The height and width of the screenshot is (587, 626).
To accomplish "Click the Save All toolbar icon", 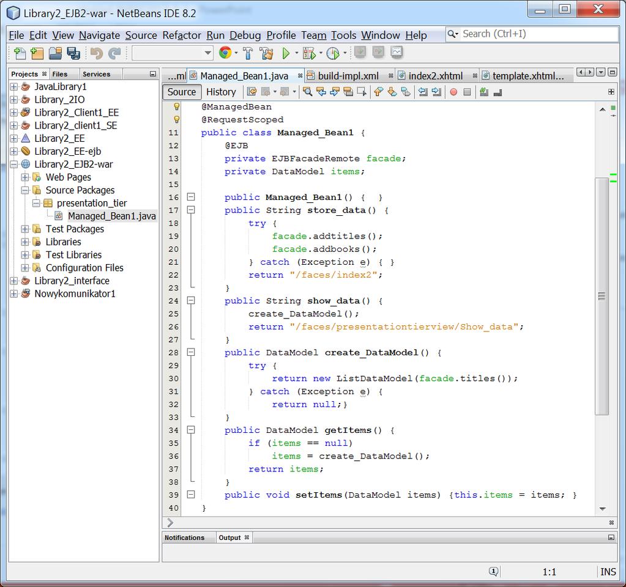I will tap(73, 53).
